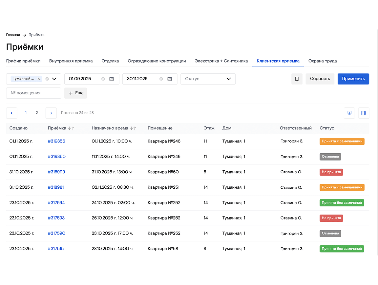Viewport: 378px width, 285px height.
Task: Open calendar for start date 01.09.2025
Action: pyautogui.click(x=112, y=79)
